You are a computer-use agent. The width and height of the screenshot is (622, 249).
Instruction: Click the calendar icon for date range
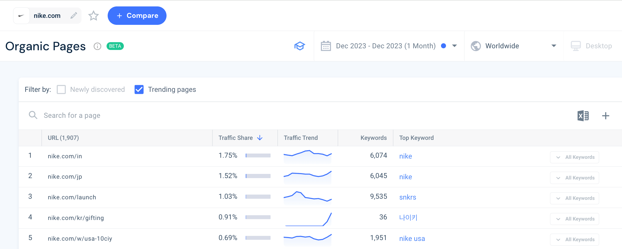point(326,46)
